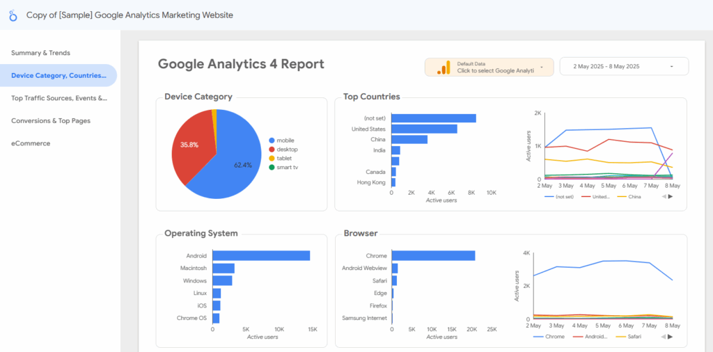Click the Safari line legend entry
Image resolution: width=713 pixels, height=352 pixels.
(x=628, y=337)
